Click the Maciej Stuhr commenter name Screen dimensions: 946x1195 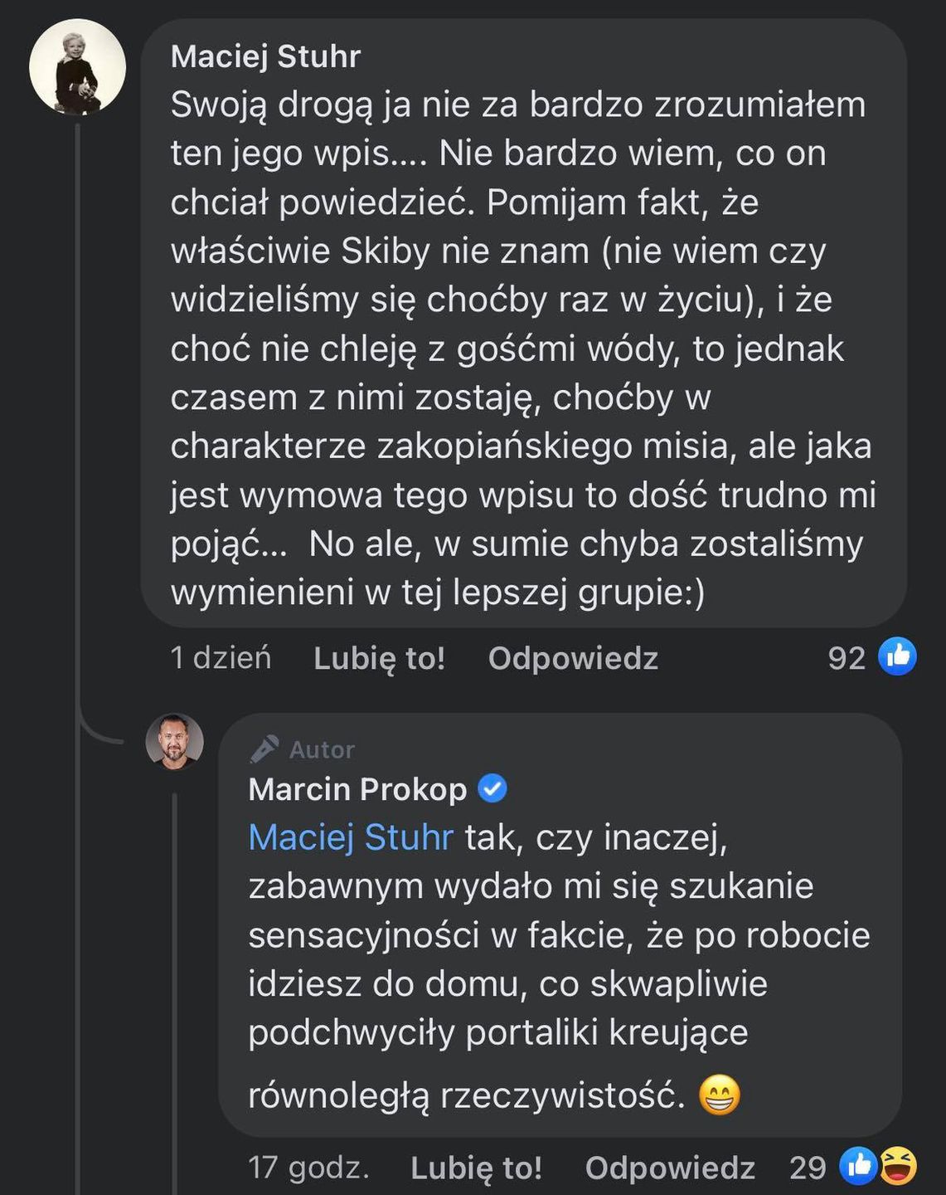point(265,56)
